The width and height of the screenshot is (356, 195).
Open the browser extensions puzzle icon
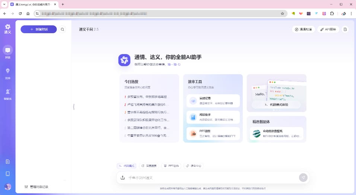(332, 14)
